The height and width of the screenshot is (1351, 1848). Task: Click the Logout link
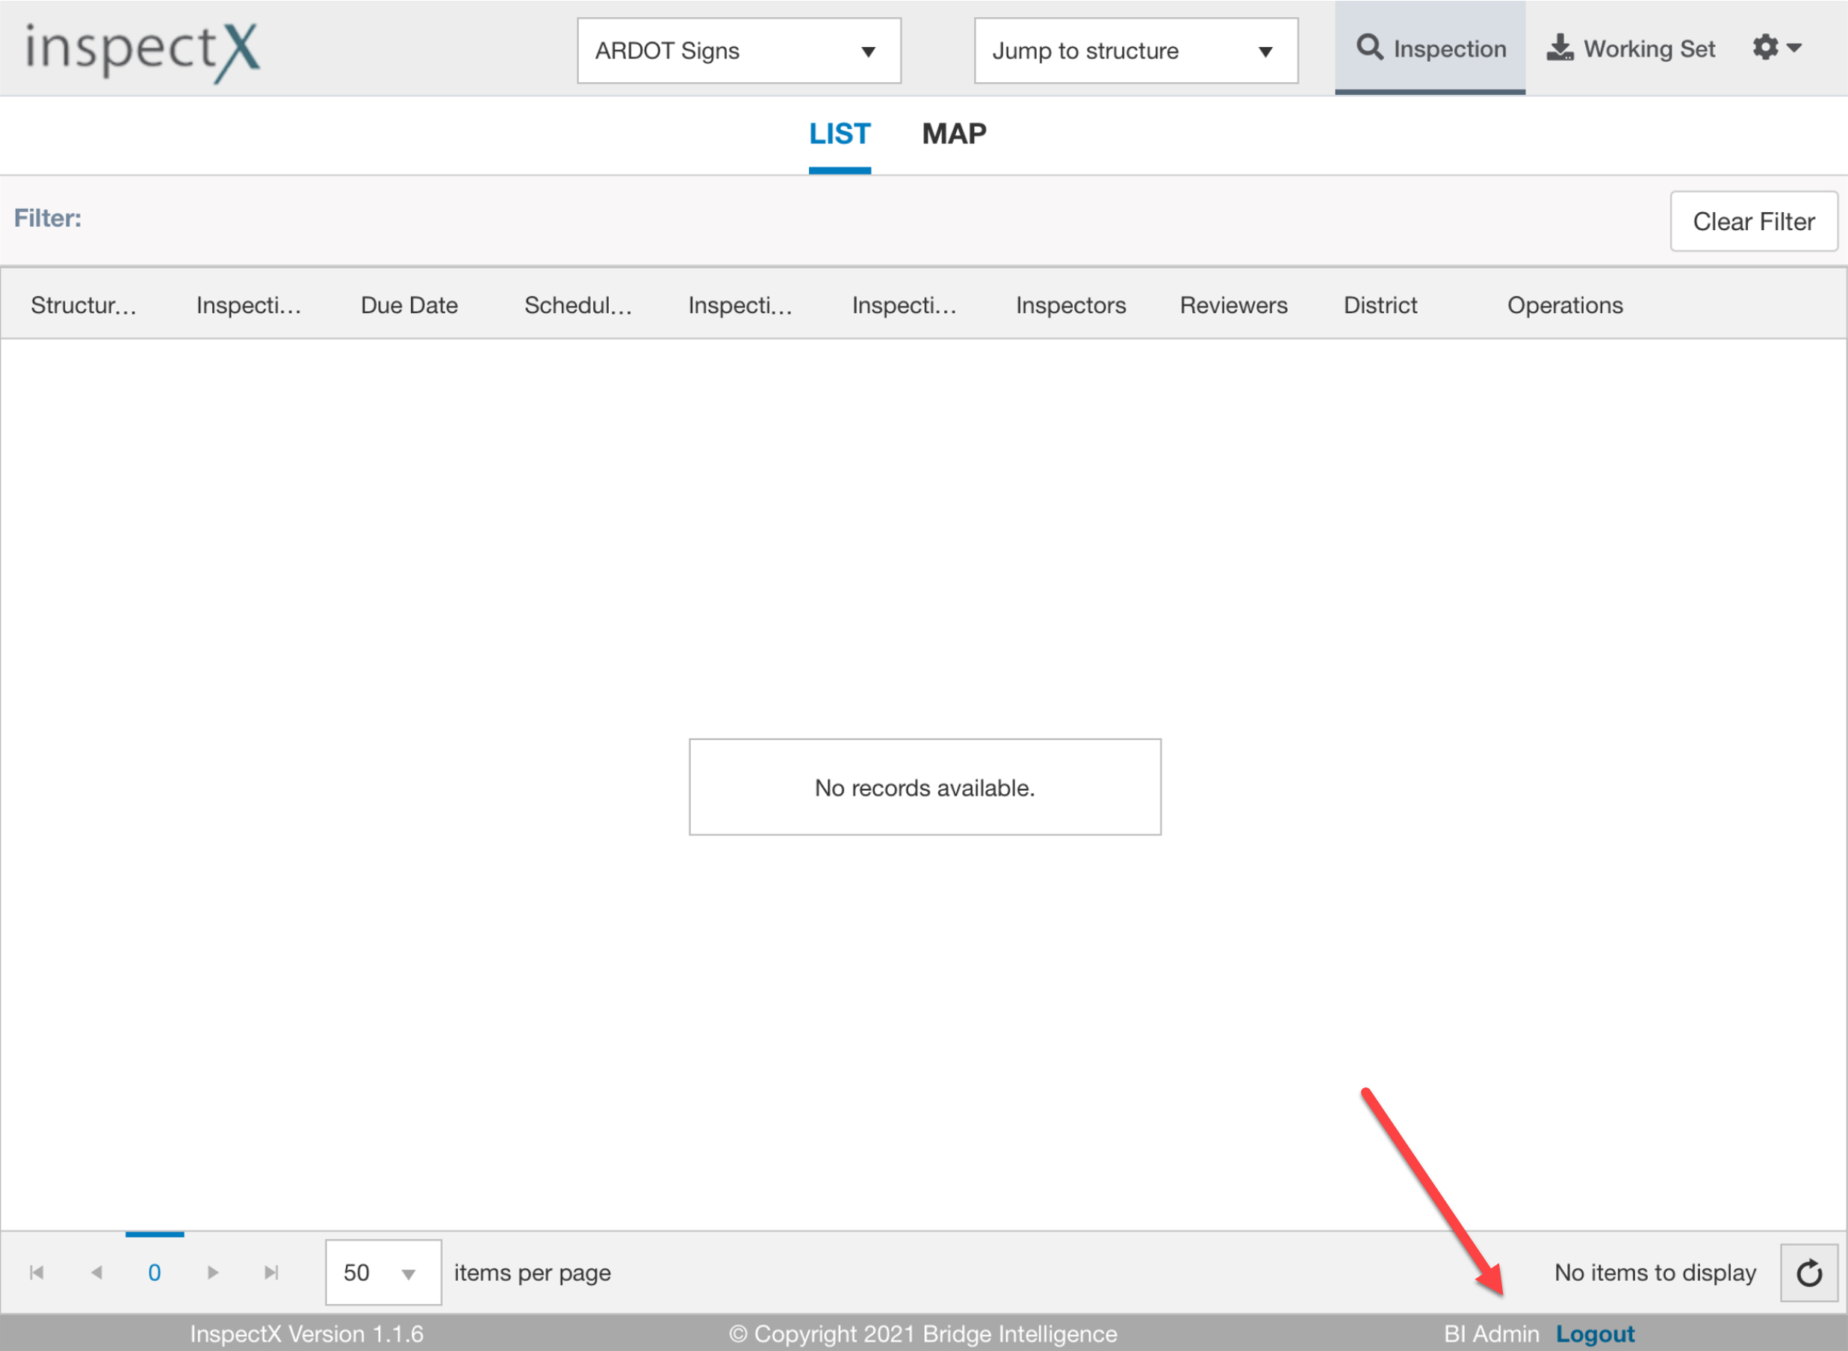(x=1594, y=1334)
